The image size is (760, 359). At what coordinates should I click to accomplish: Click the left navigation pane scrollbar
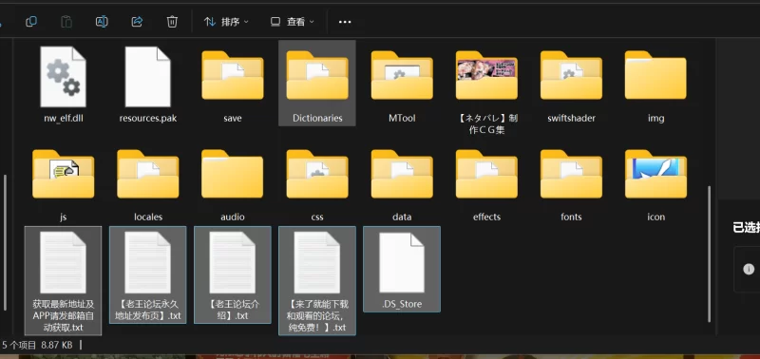pos(5,242)
